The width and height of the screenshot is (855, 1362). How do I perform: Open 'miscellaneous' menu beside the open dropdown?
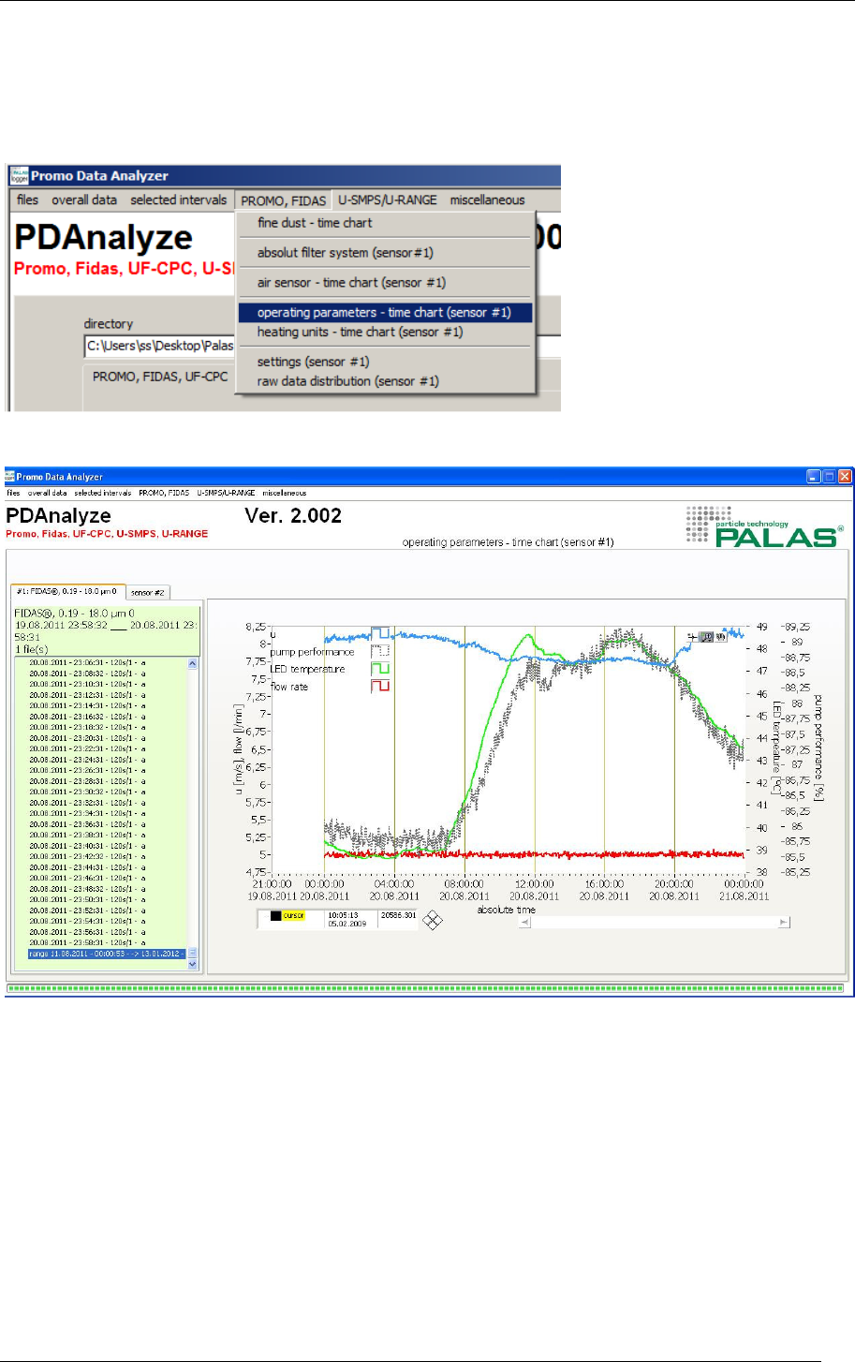click(487, 200)
